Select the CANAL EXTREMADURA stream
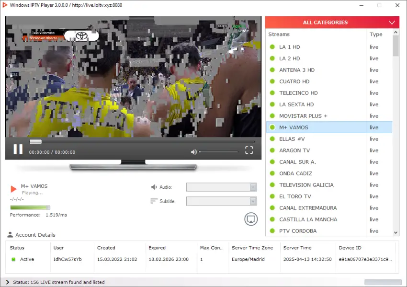407x287 pixels. [x=329, y=208]
